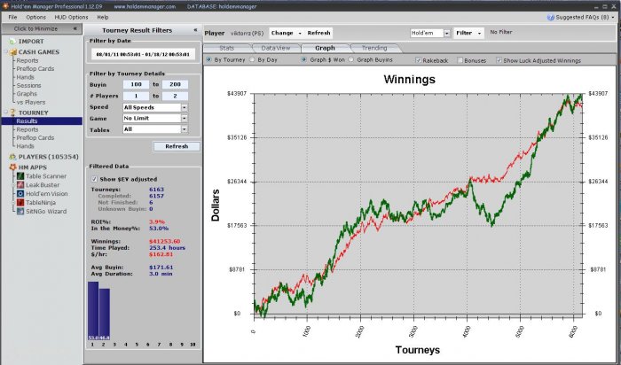Open the Leak Buster app icon
The width and height of the screenshot is (621, 365).
[20, 184]
